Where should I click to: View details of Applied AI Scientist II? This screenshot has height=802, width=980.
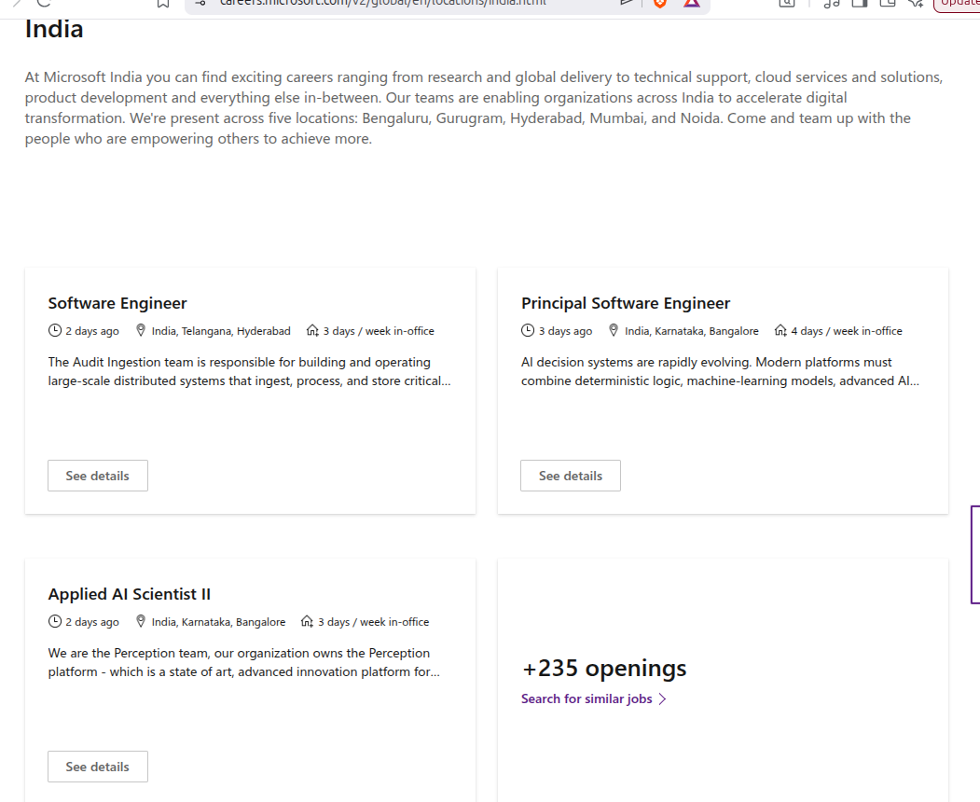(x=98, y=767)
